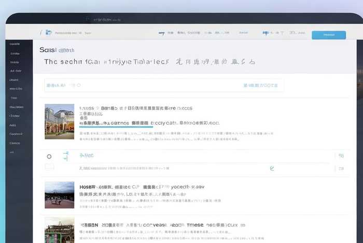
Task: Open the hotel building thumbnail
Action: tap(60, 121)
